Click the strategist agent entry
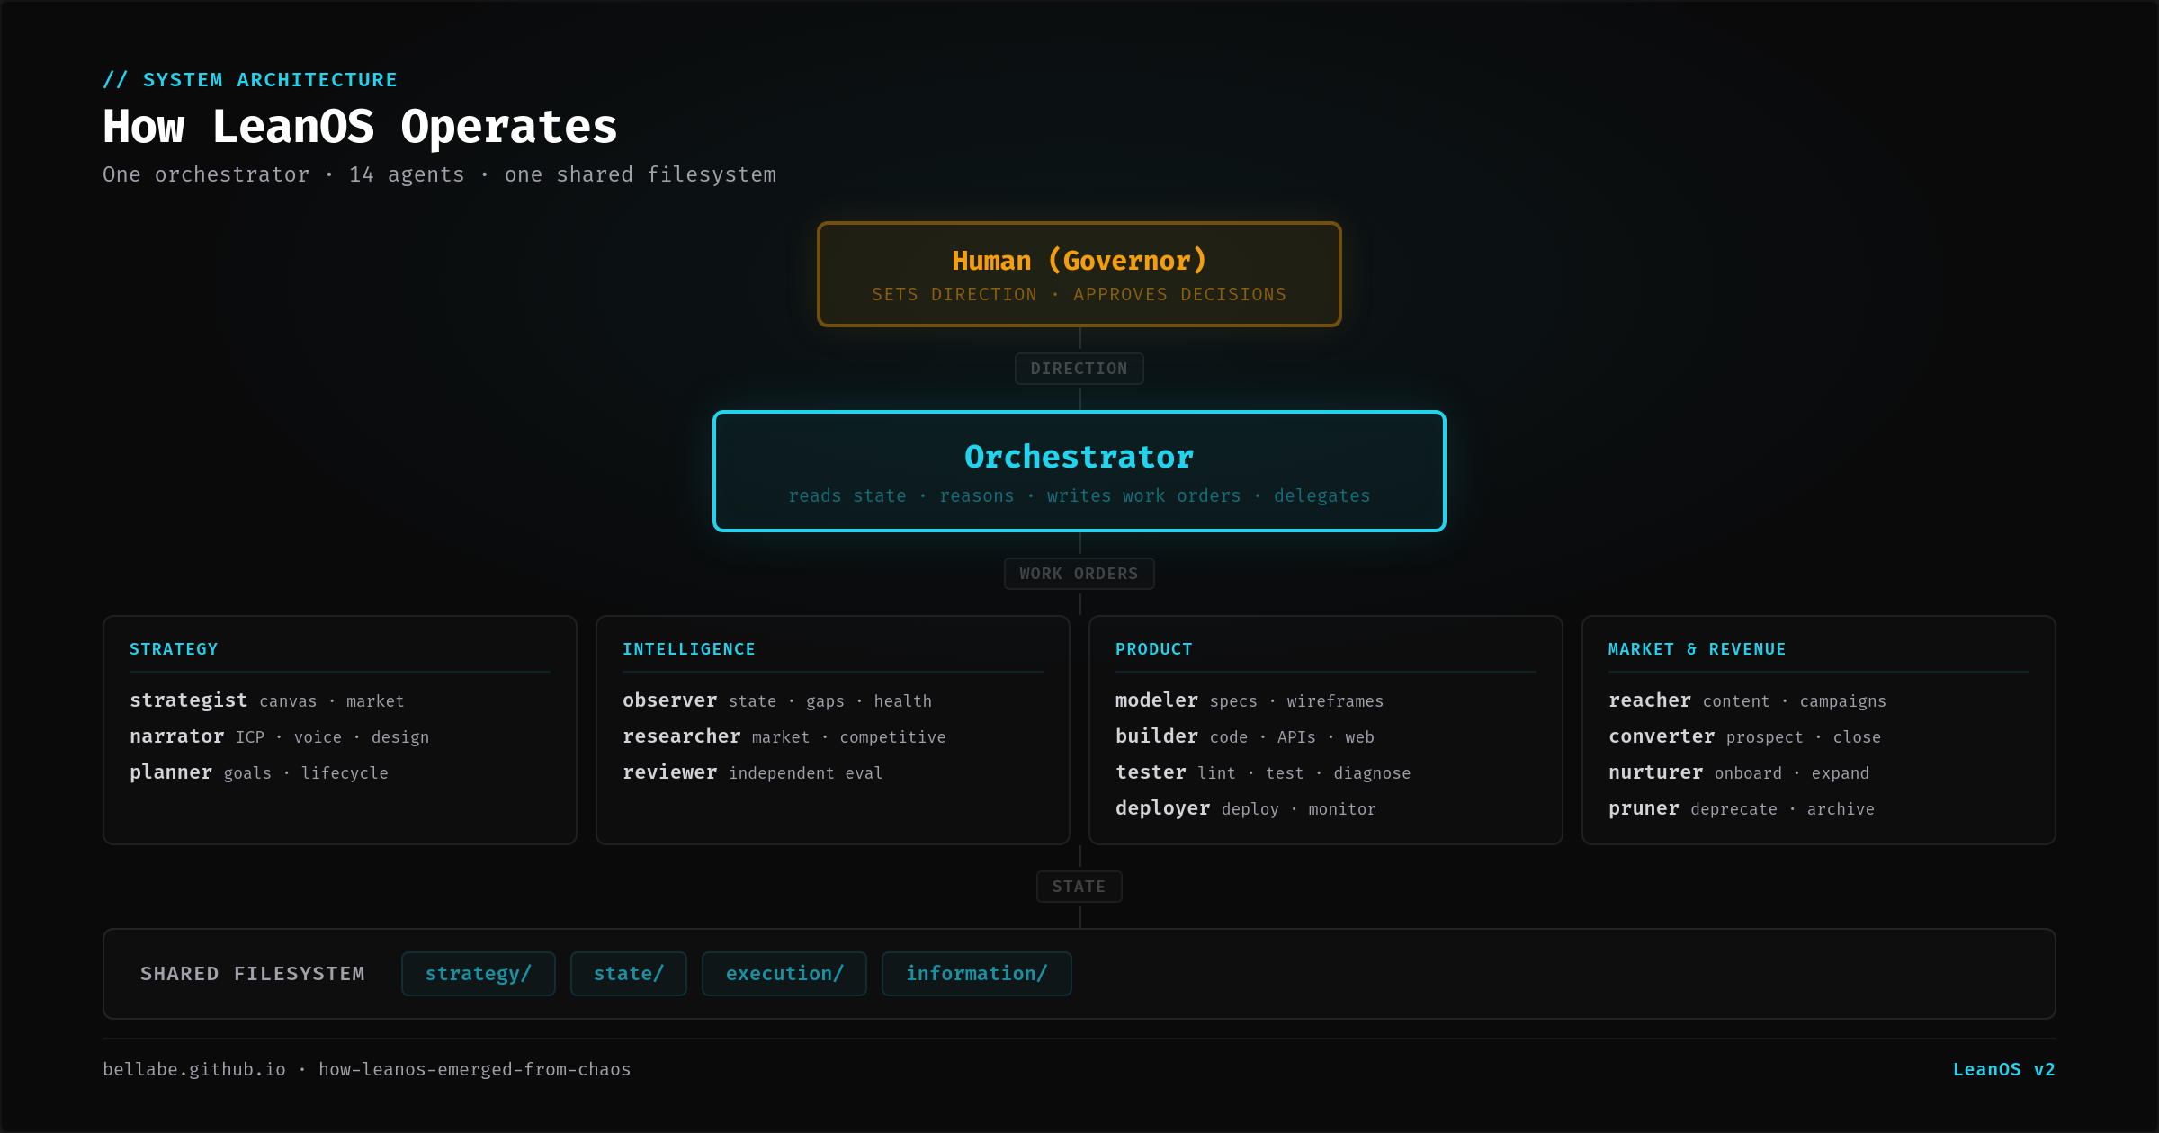The height and width of the screenshot is (1133, 2159). click(x=189, y=700)
